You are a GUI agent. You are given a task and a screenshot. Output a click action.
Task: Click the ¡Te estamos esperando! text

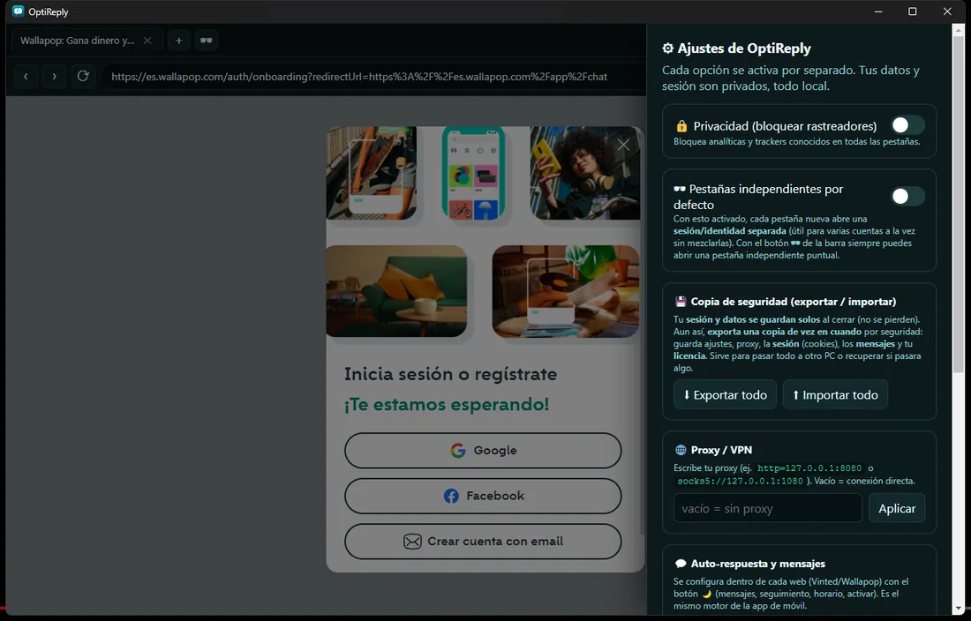tap(448, 405)
